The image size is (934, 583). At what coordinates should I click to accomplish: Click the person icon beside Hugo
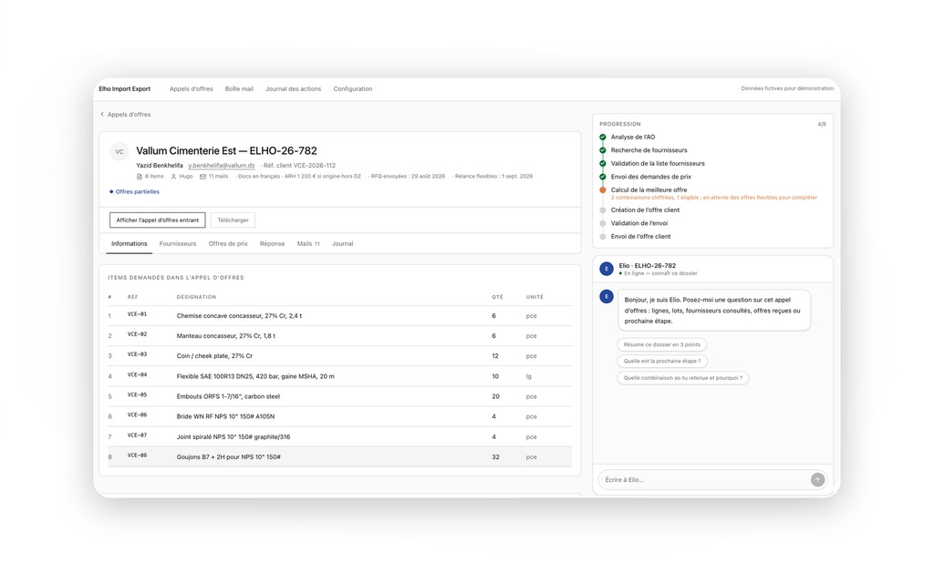click(174, 177)
